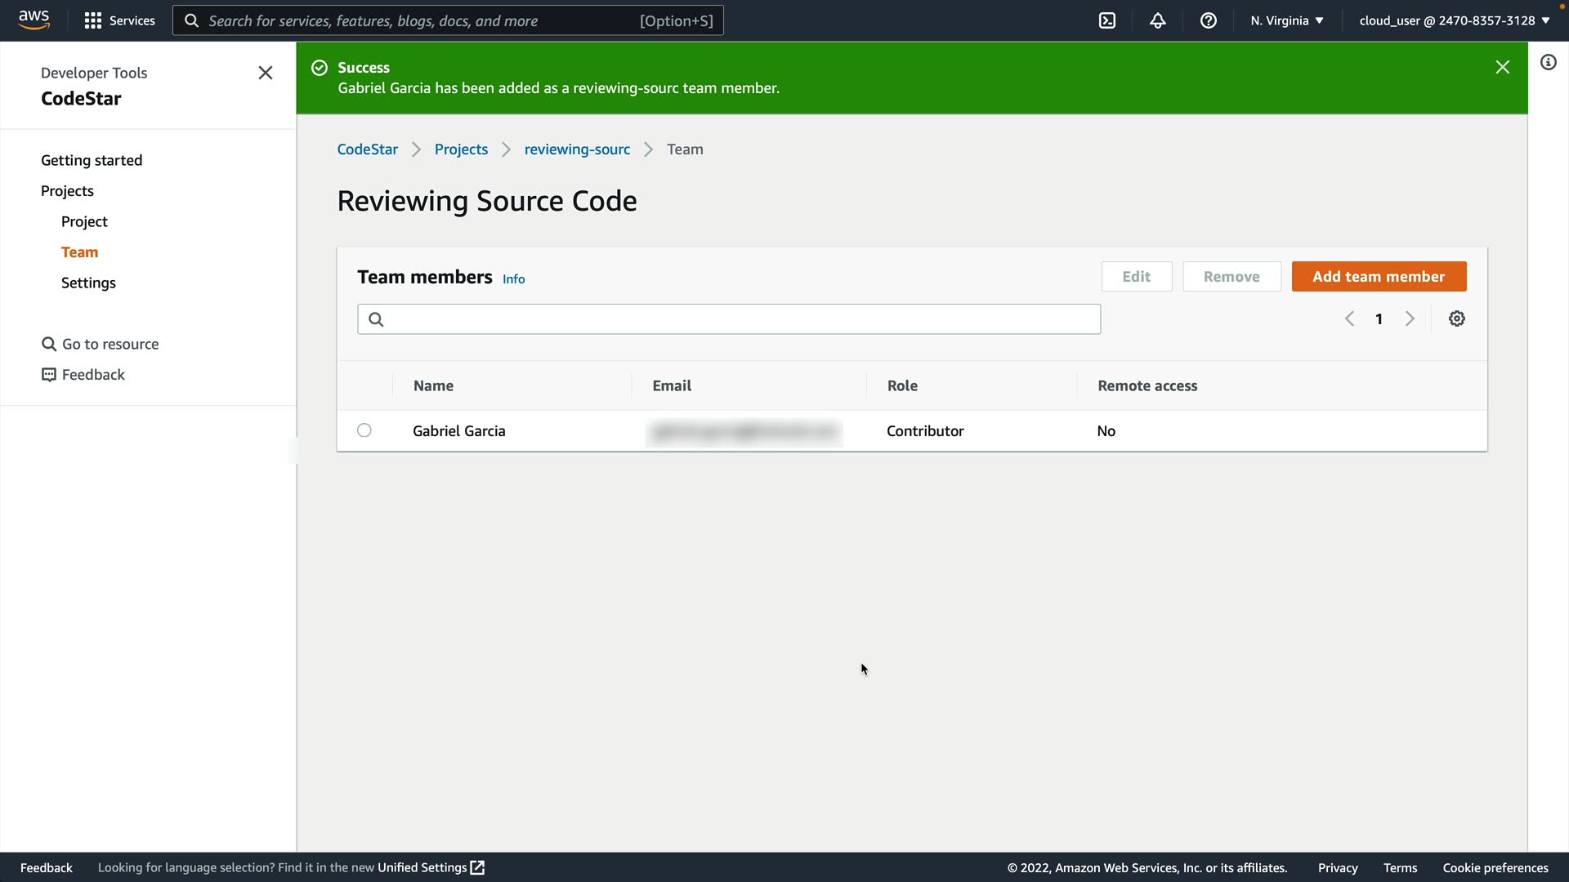Click the Add team member button
The height and width of the screenshot is (882, 1569).
[1379, 277]
